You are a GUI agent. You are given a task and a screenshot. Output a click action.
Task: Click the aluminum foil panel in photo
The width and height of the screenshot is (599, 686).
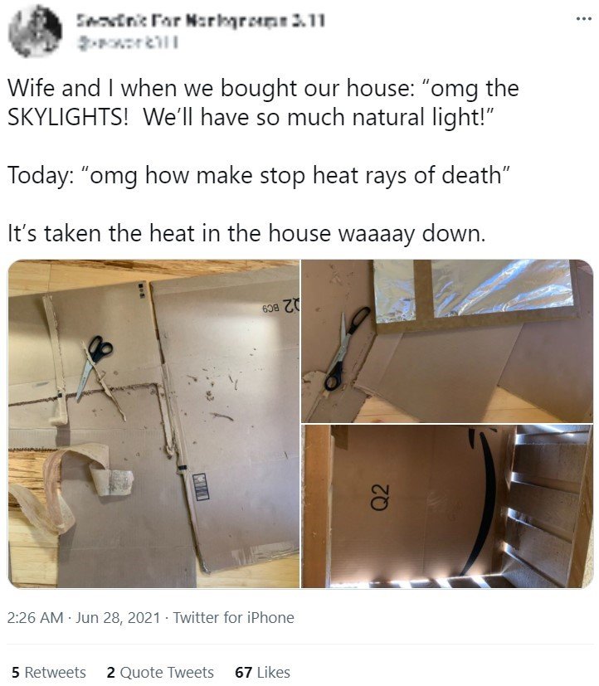pos(502,288)
